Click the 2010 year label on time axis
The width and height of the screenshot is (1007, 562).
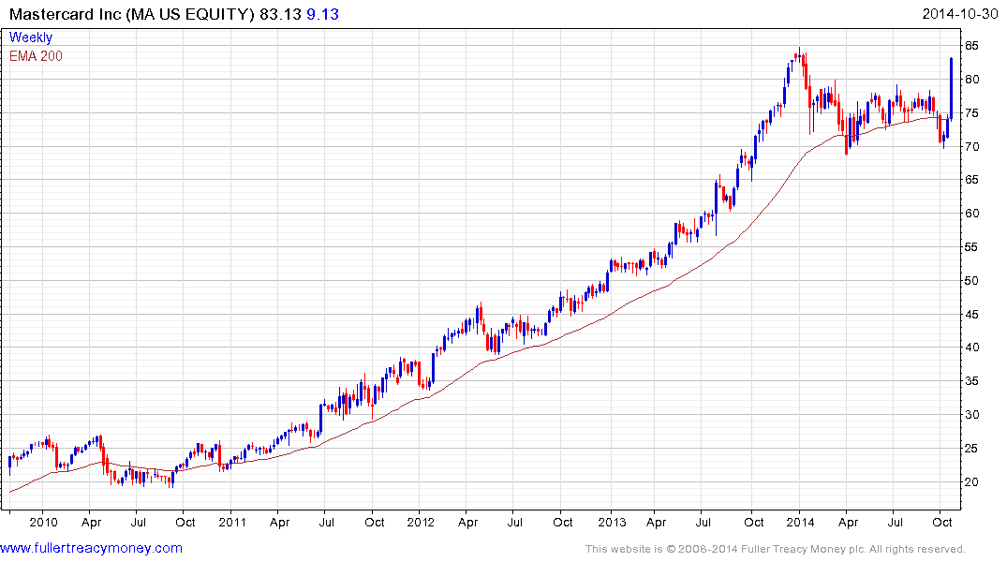click(43, 522)
